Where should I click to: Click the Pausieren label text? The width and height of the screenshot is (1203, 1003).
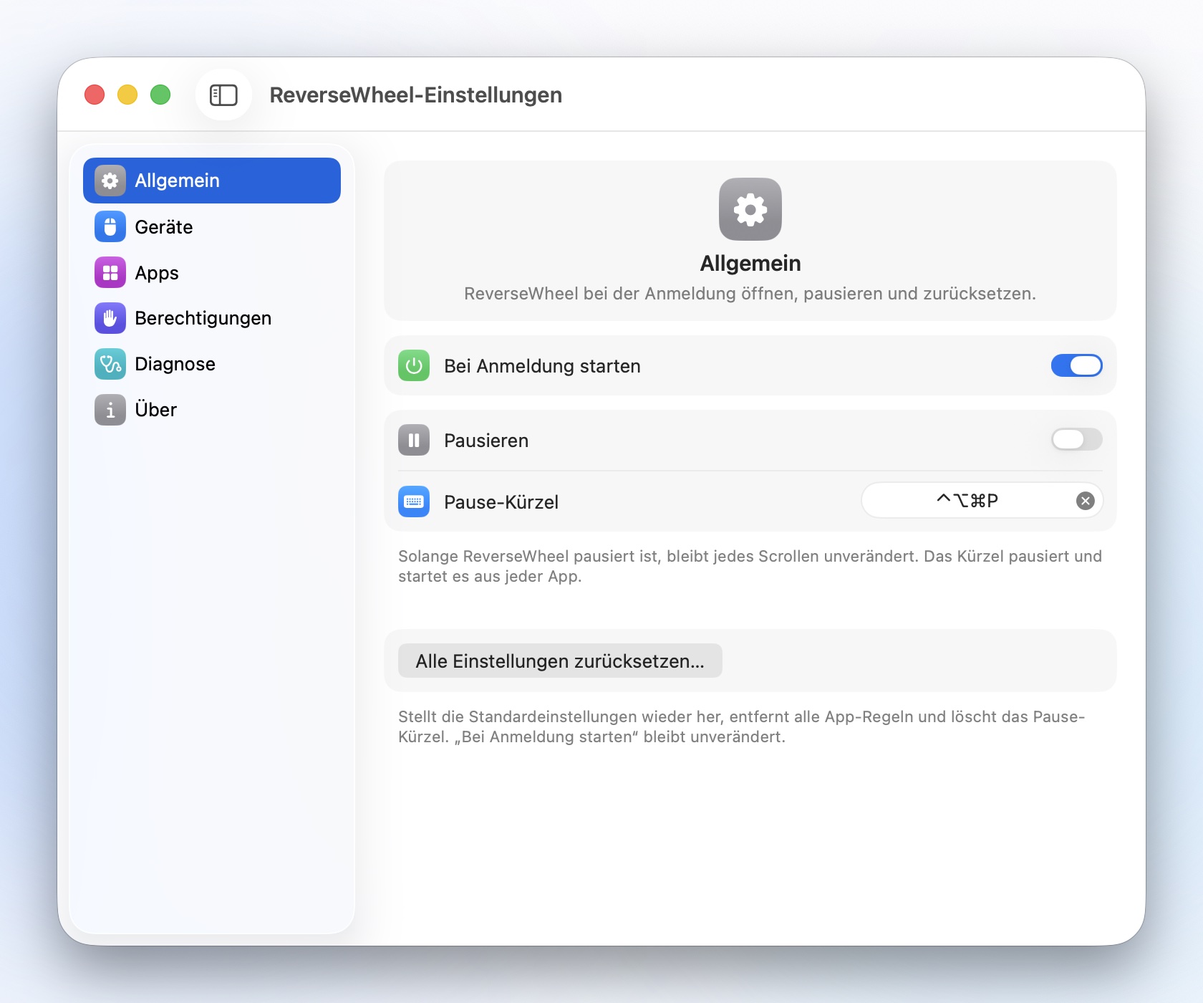point(486,441)
